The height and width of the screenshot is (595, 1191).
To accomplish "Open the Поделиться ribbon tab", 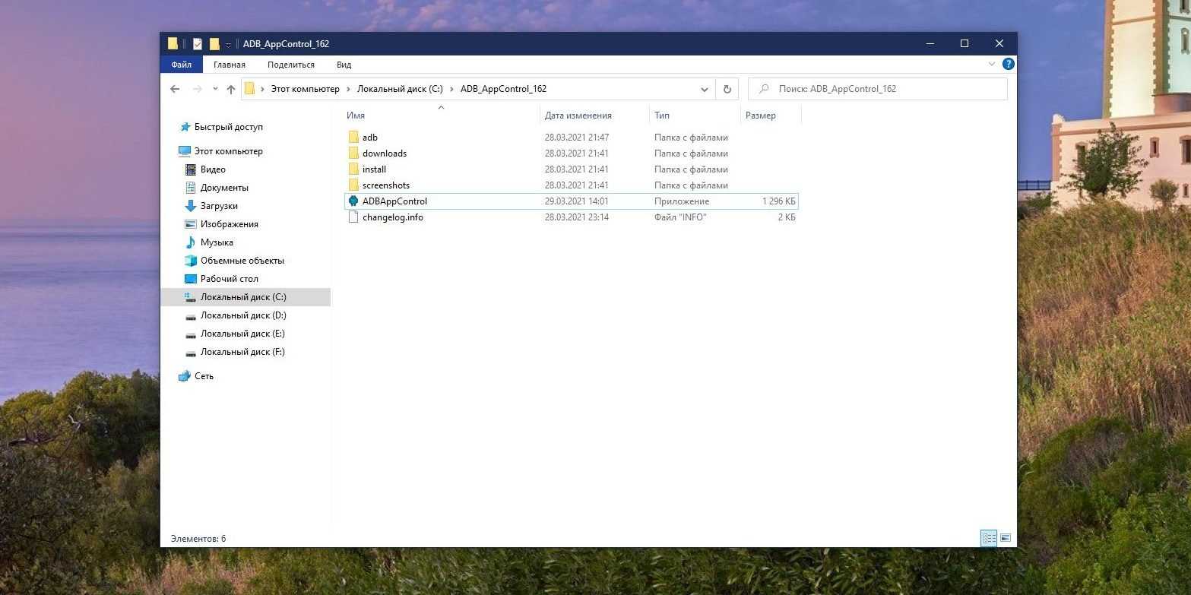I will pyautogui.click(x=290, y=65).
